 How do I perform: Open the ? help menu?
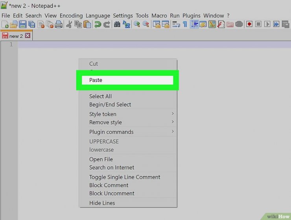228,16
